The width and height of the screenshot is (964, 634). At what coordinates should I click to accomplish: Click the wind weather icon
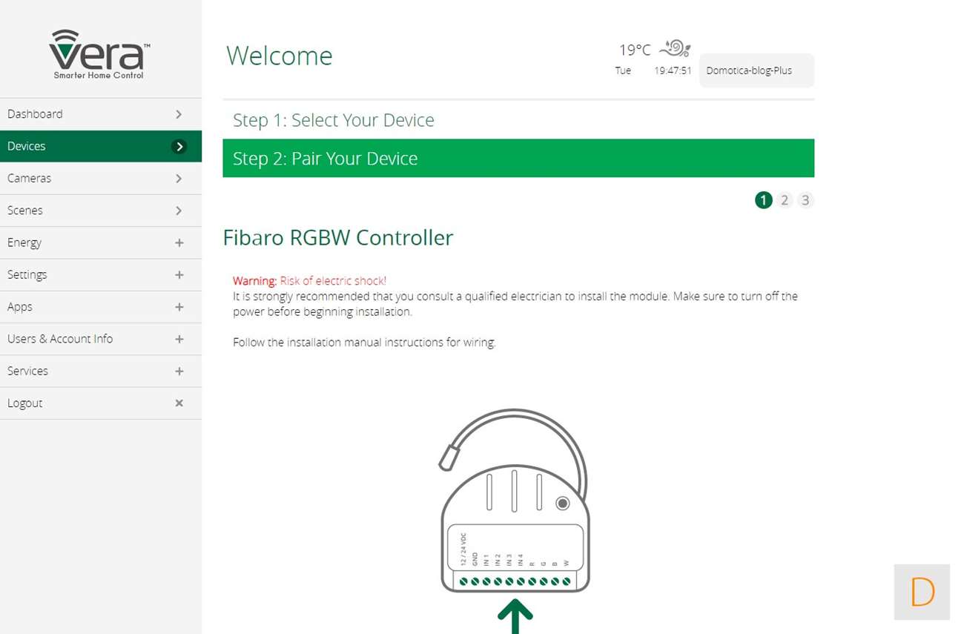click(x=675, y=49)
